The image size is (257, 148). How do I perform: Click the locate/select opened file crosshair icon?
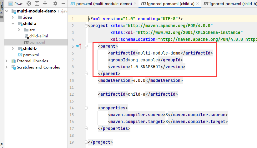tap(29, 3)
